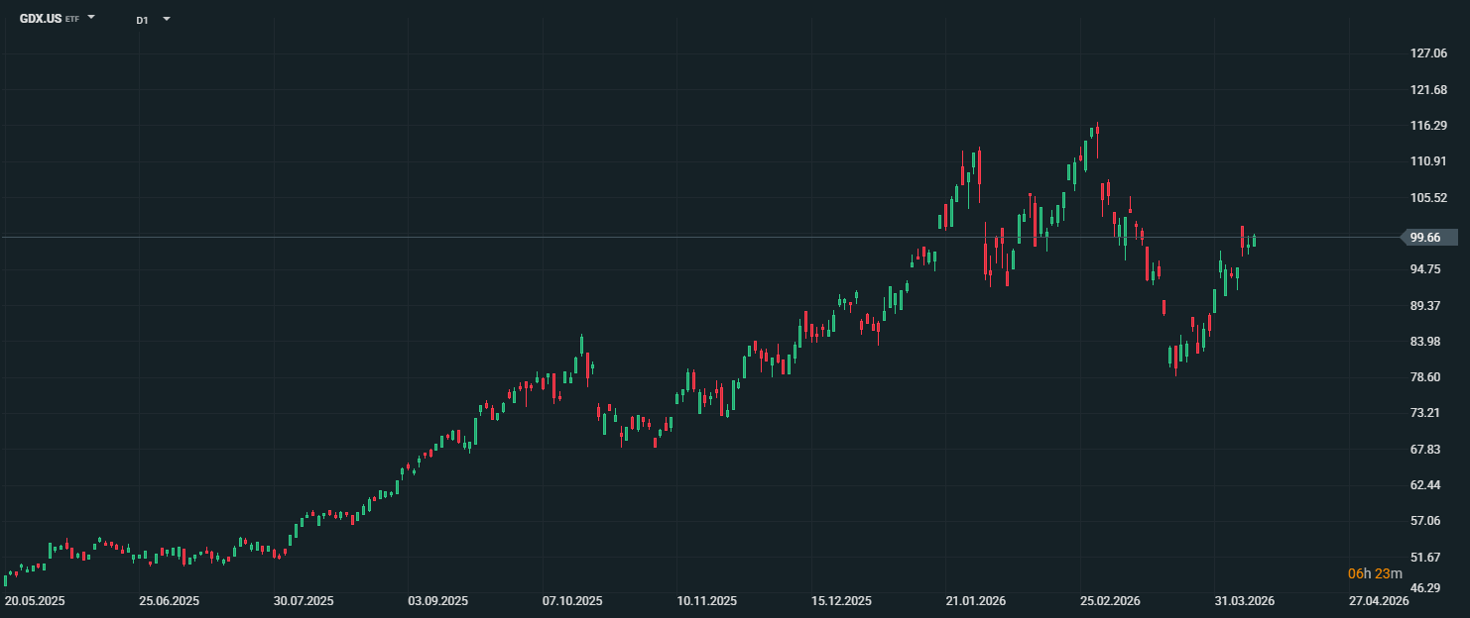Expand the D1 timeframe dropdown arrow
1470x618 pixels.
[x=166, y=19]
